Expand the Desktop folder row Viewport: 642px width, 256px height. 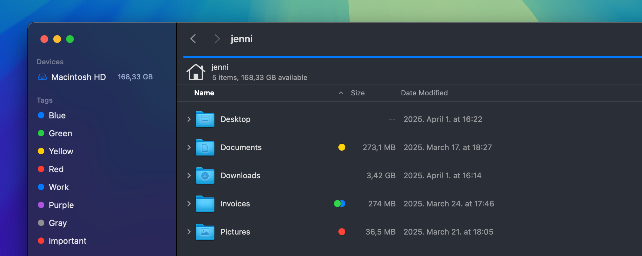[189, 119]
